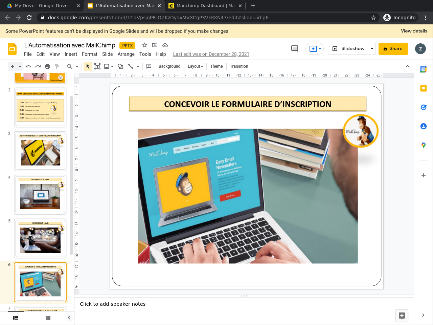Open Google Keep in the side panel
This screenshot has height=325, width=433.
click(x=424, y=88)
